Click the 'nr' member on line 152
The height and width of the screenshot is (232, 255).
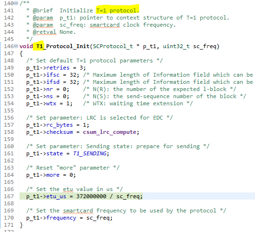click(x=50, y=89)
